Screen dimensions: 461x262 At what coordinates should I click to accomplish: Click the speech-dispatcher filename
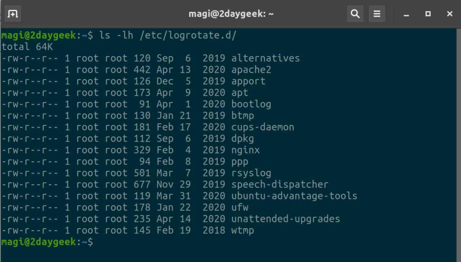[279, 184]
